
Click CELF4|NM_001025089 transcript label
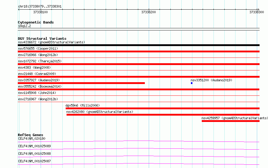[34, 146]
